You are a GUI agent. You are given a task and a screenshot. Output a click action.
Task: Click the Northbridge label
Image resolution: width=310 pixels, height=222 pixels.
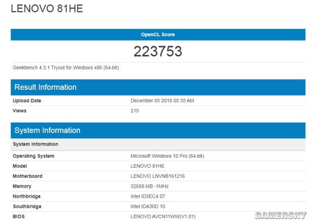26,197
